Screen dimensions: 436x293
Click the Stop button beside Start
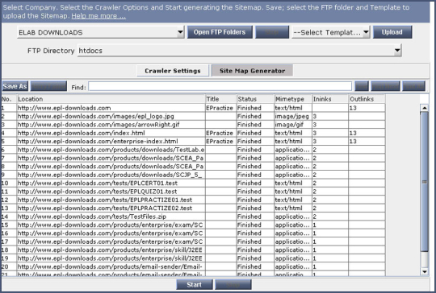(x=233, y=285)
